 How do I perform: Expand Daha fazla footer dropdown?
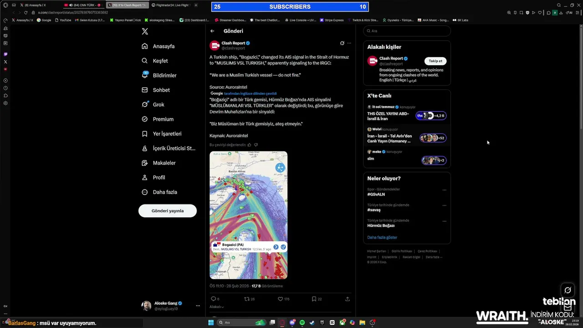[x=434, y=257]
